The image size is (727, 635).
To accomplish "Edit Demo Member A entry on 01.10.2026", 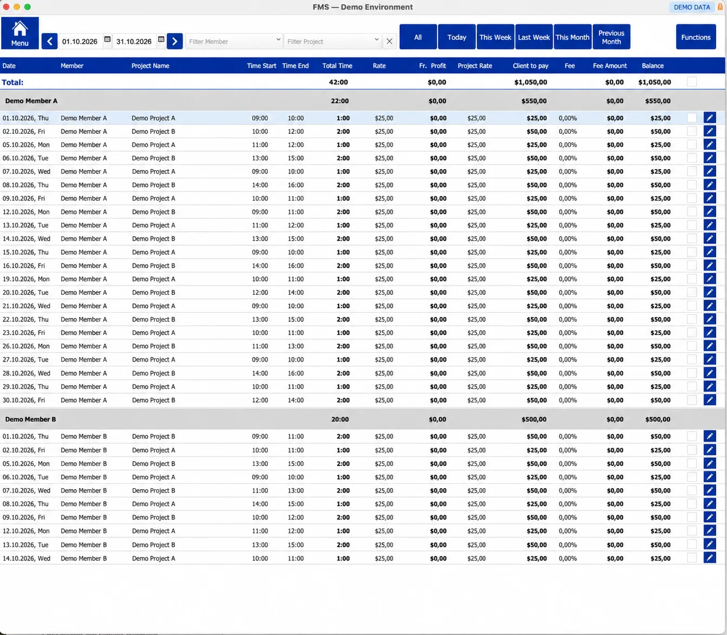I will coord(710,118).
